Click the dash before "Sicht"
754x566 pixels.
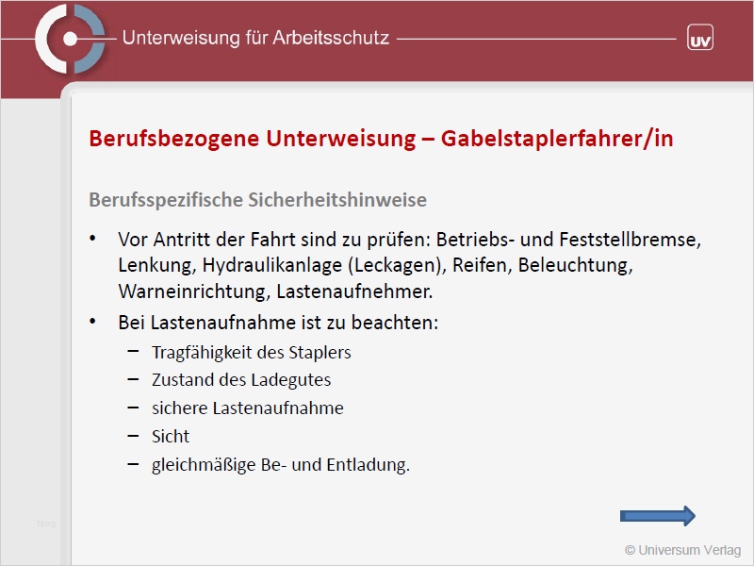pos(132,437)
